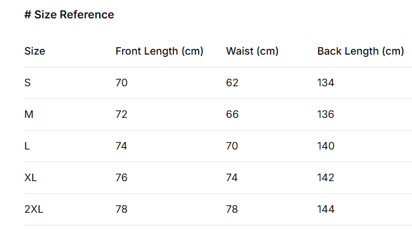
Task: Select back length value 144 for size 2XL
Action: pos(326,209)
